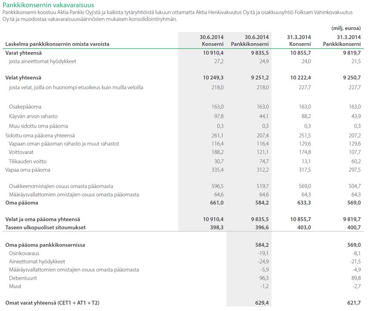Select the 'Velat yhteensä' row label
The height and width of the screenshot is (311, 372).
[x=23, y=78]
